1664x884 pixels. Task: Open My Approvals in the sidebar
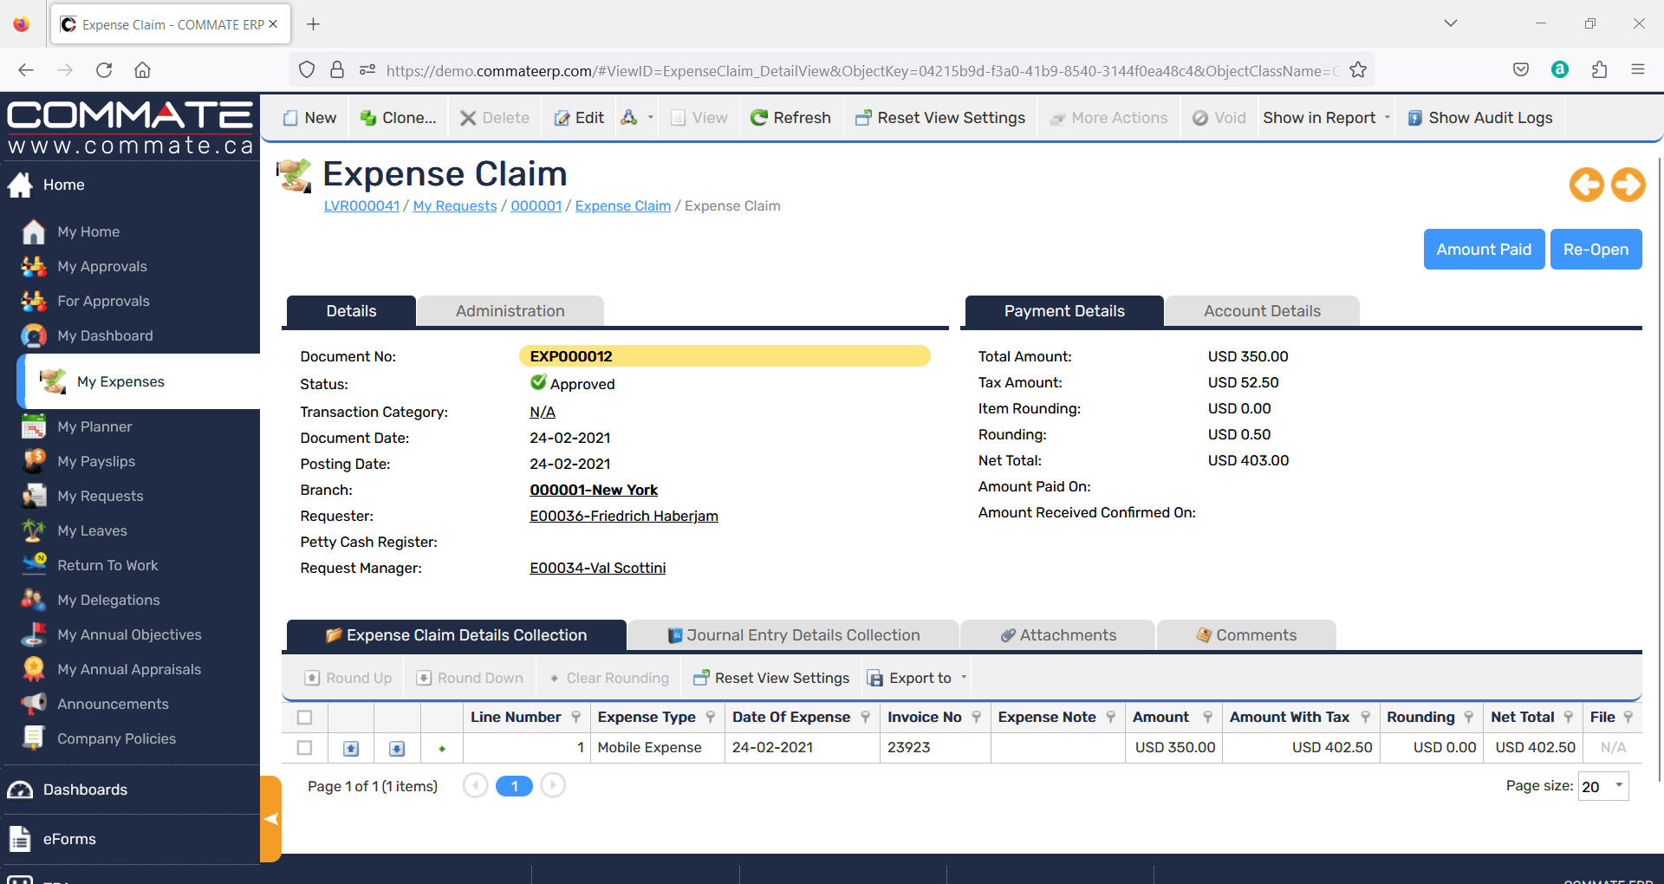tap(101, 266)
